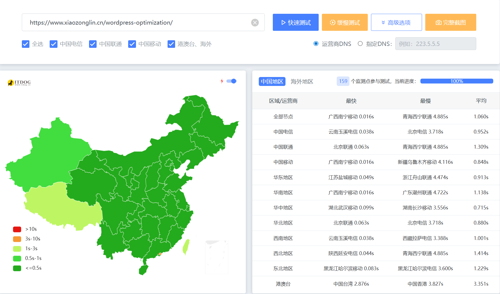The image size is (500, 294).
Task: Click the green 0.5s-1s legend swatch
Action: point(17,258)
